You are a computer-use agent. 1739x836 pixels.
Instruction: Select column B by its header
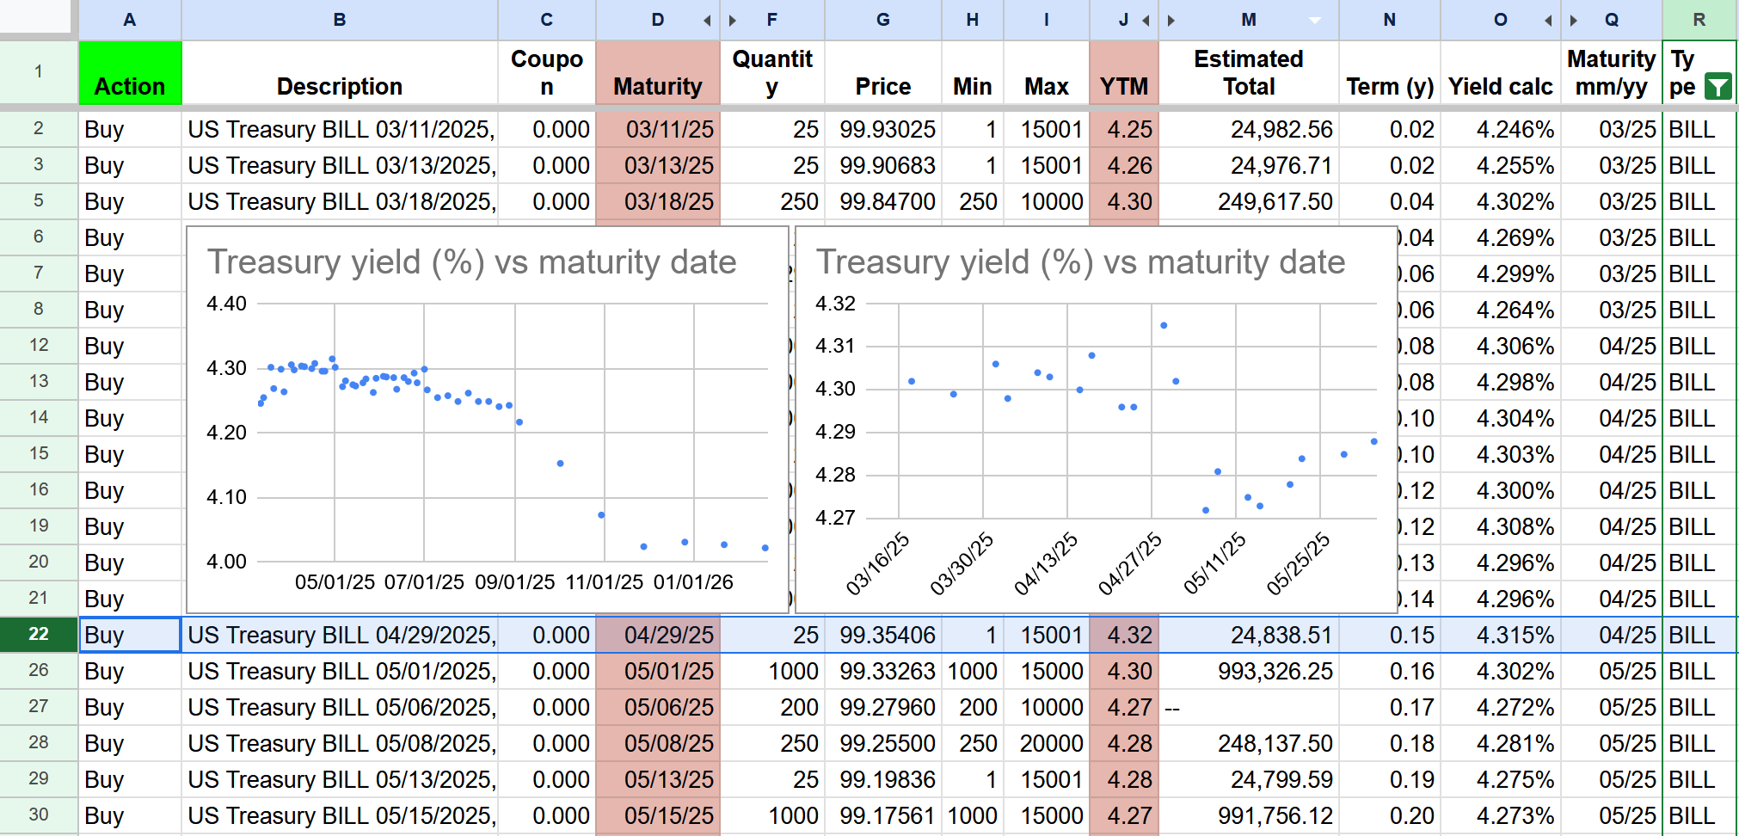pyautogui.click(x=340, y=20)
